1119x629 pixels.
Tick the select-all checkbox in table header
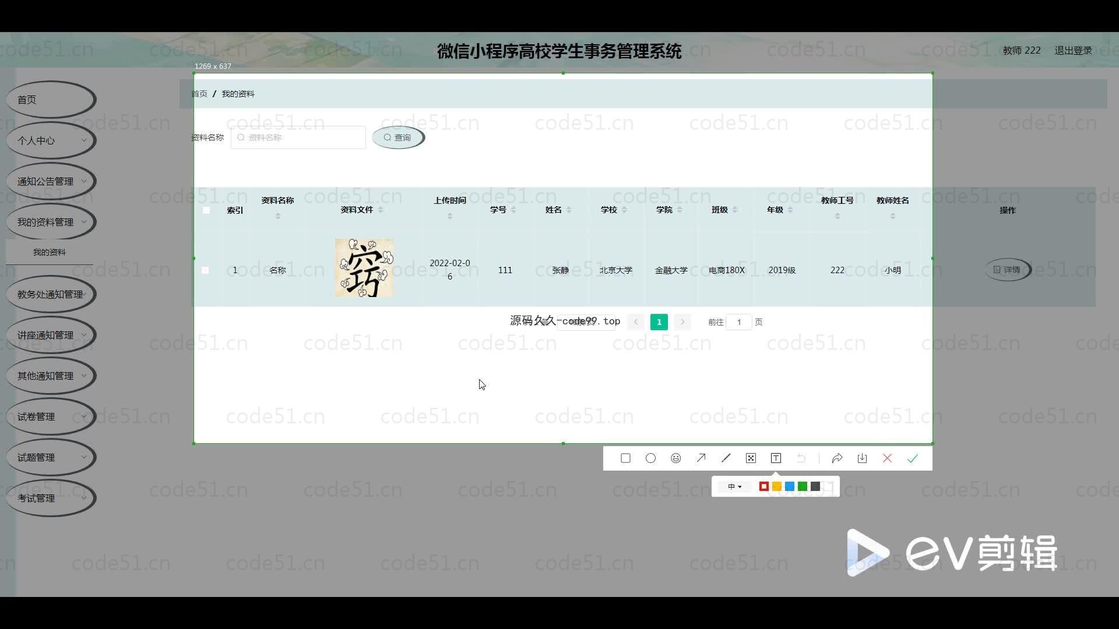click(206, 210)
